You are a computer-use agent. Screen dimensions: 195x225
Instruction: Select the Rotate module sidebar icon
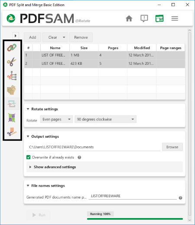point(12,104)
